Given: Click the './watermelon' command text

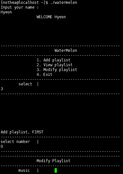Looking at the screenshot, I should coord(64,3).
